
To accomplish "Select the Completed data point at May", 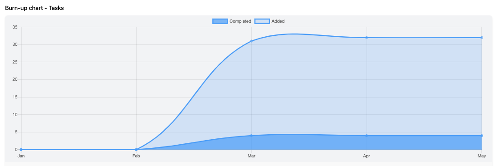I will [x=482, y=136].
